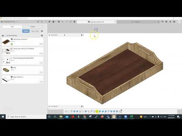This screenshot has height=136, width=182.
Task: Collapse the Browser panel arrow
Action: [49, 35]
